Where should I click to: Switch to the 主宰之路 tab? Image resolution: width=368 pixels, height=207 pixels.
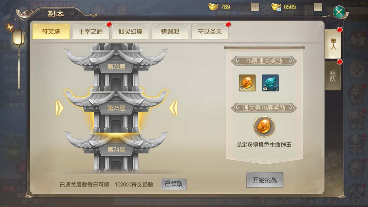(x=91, y=31)
